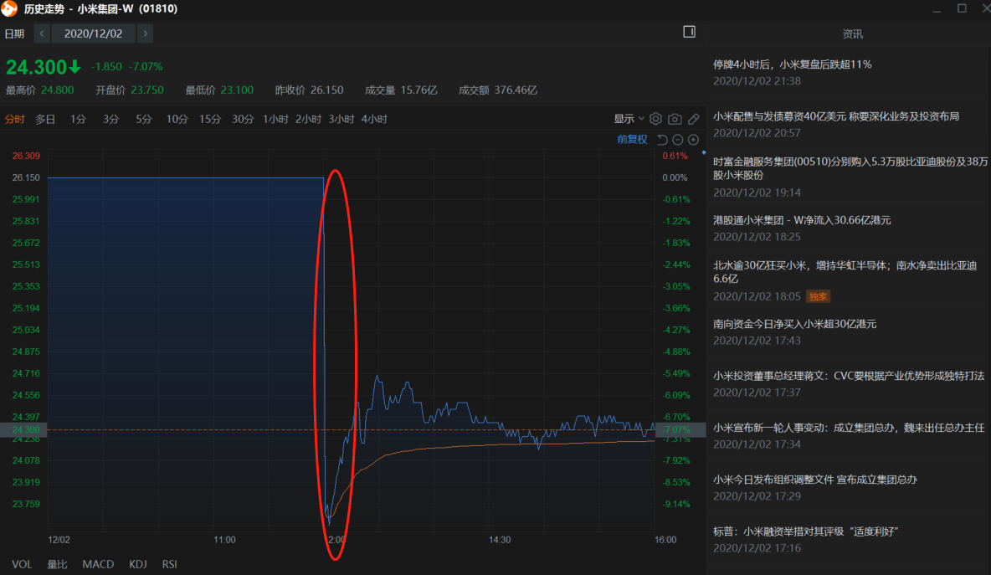Open news '小米宣布新一轮人事变动'
The height and width of the screenshot is (575, 991).
(x=849, y=428)
